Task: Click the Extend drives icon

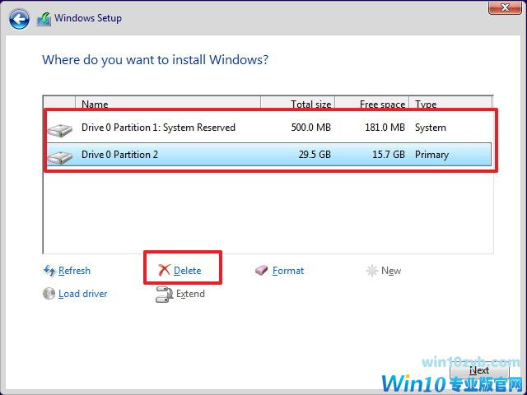Action: [165, 295]
